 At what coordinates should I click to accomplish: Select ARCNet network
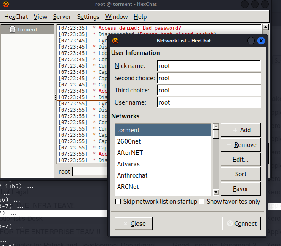point(163,187)
